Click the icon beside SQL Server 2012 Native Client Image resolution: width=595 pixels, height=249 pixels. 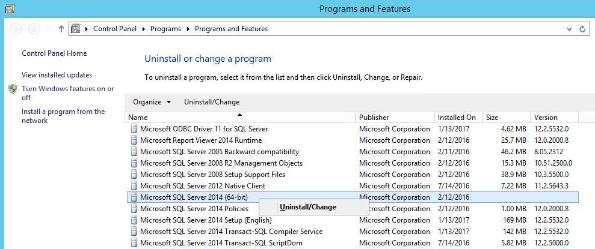[x=134, y=186]
